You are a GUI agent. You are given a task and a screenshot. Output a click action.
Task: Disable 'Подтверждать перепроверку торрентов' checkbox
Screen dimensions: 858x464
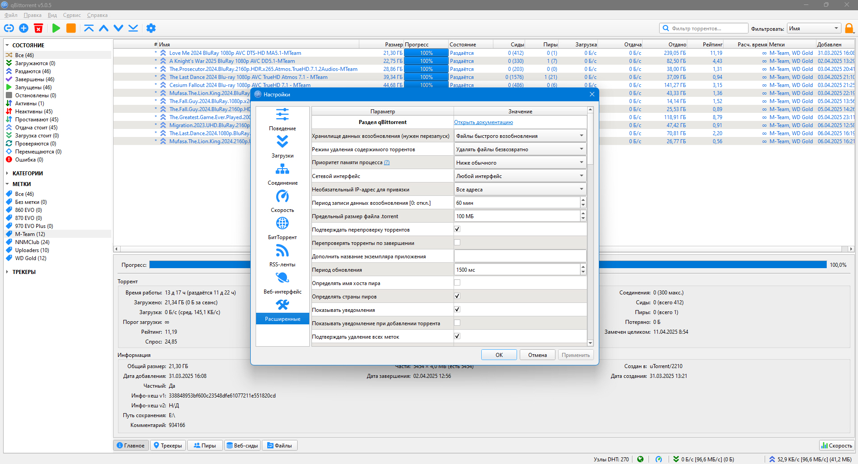pyautogui.click(x=457, y=229)
